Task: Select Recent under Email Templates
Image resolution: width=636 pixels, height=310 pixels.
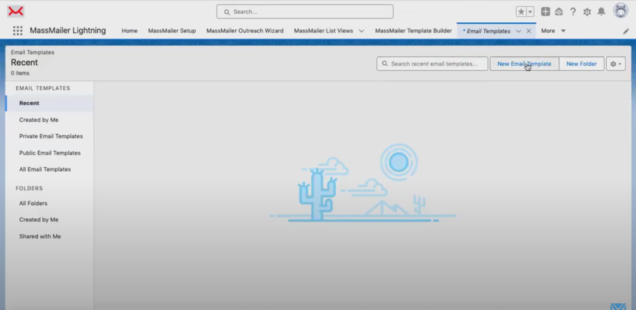Action: tap(50, 103)
